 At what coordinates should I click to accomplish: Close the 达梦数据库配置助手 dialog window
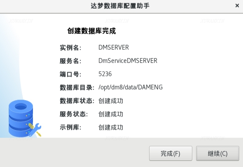point(237,6)
